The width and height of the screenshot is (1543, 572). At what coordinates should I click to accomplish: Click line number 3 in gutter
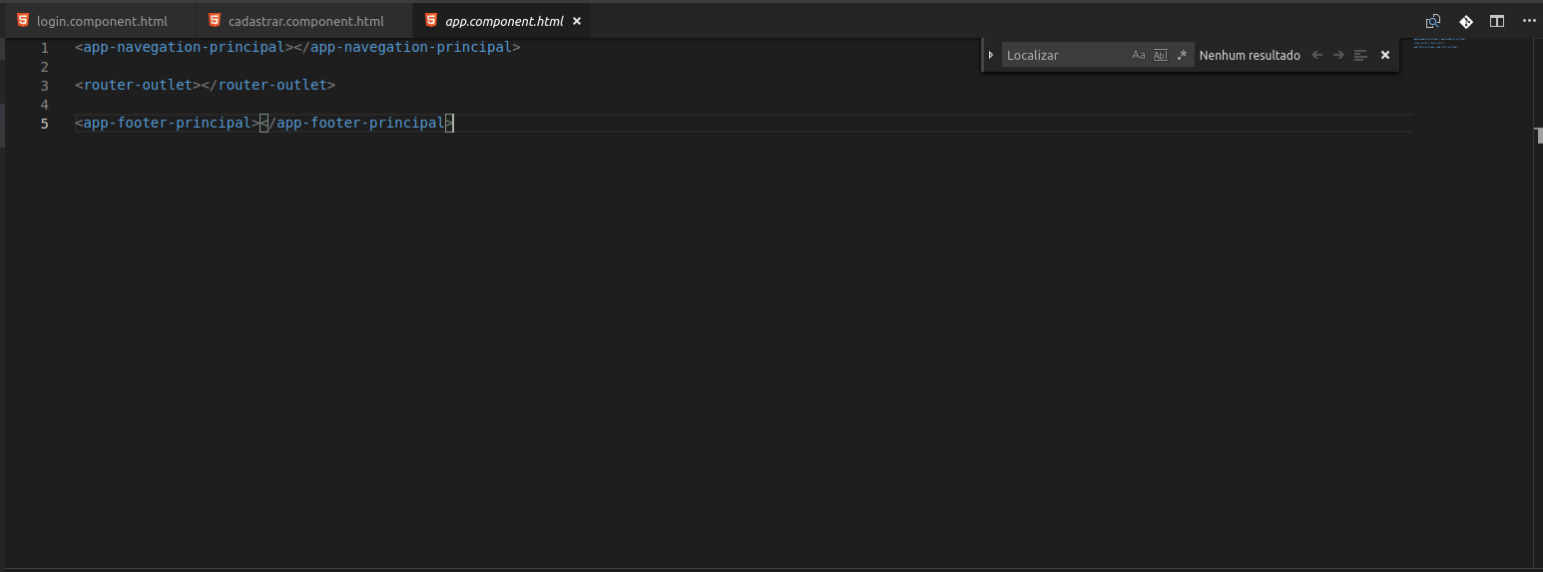[x=44, y=86]
